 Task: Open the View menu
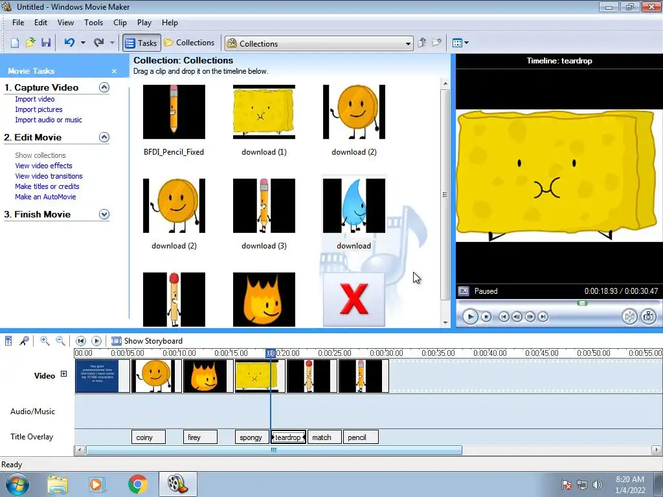tap(65, 23)
